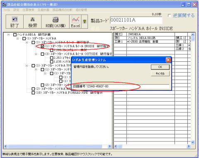Open the 設定 menu
This screenshot has width=199, height=158.
point(16,10)
